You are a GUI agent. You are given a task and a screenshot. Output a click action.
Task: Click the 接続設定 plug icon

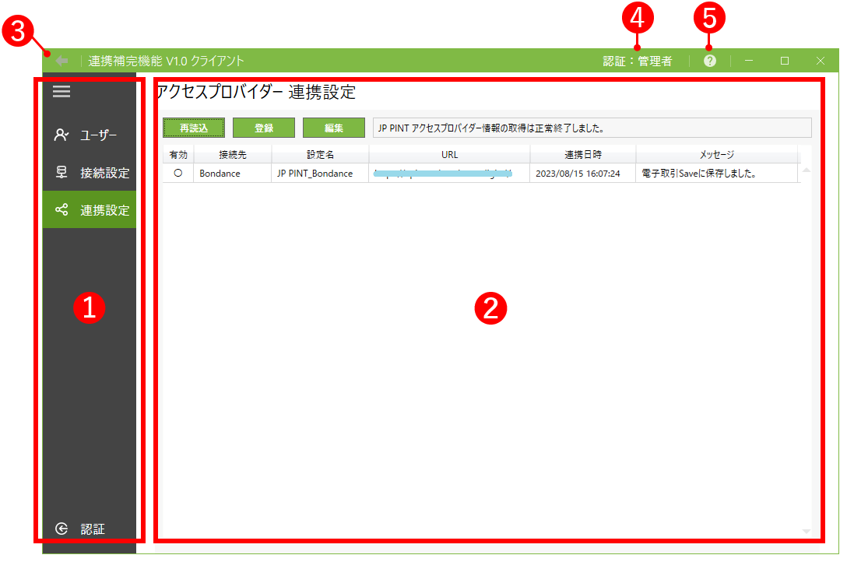[x=60, y=171]
